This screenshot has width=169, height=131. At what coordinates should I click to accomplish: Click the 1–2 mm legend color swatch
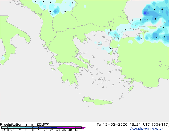pyautogui.click(x=17, y=128)
